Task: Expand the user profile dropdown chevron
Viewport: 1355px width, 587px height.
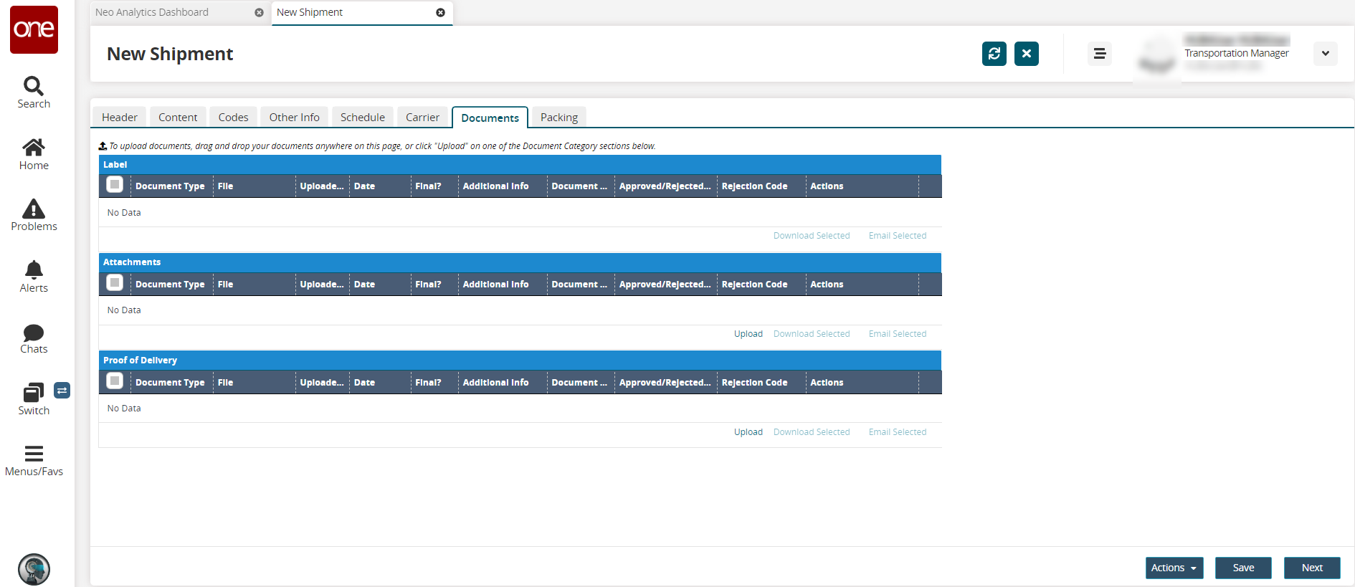Action: (x=1325, y=54)
